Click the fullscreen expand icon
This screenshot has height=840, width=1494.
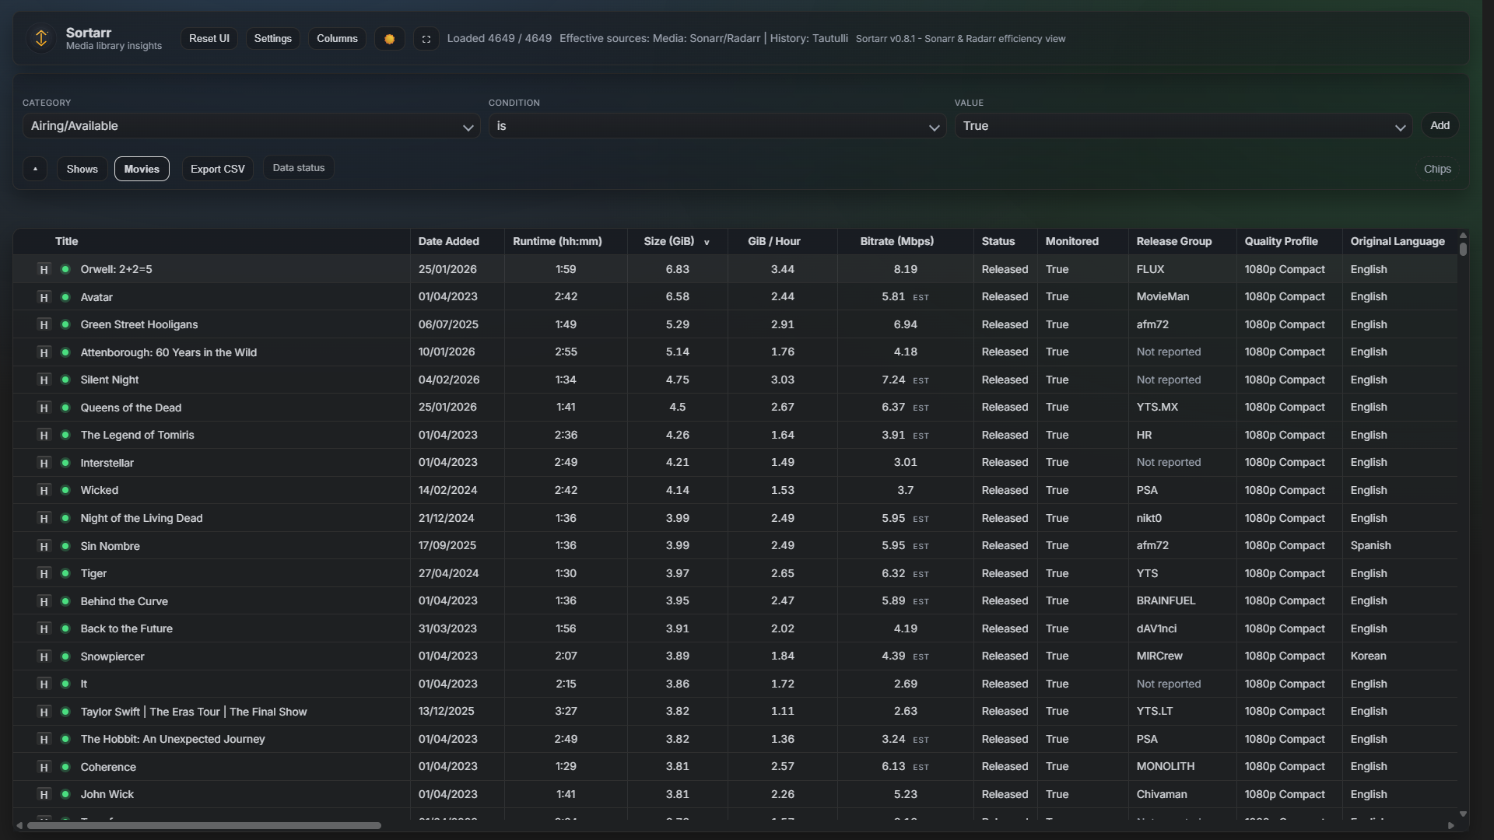pos(426,39)
